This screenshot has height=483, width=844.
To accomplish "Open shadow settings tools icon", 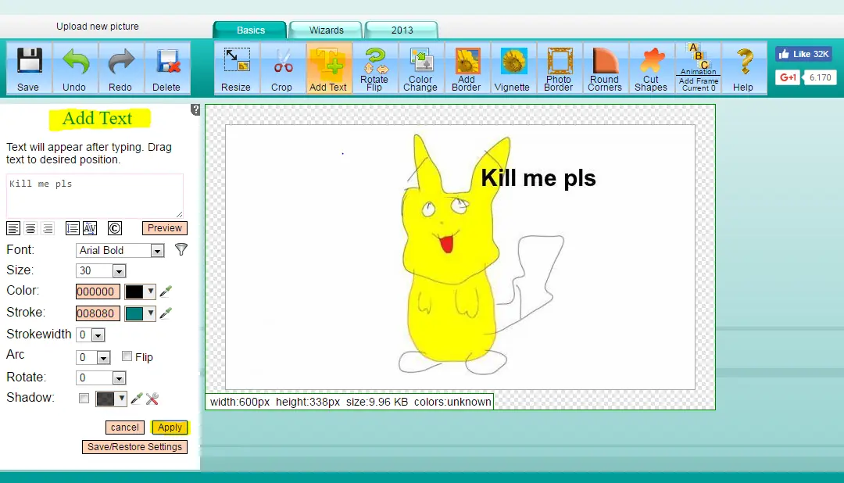I will pyautogui.click(x=152, y=399).
